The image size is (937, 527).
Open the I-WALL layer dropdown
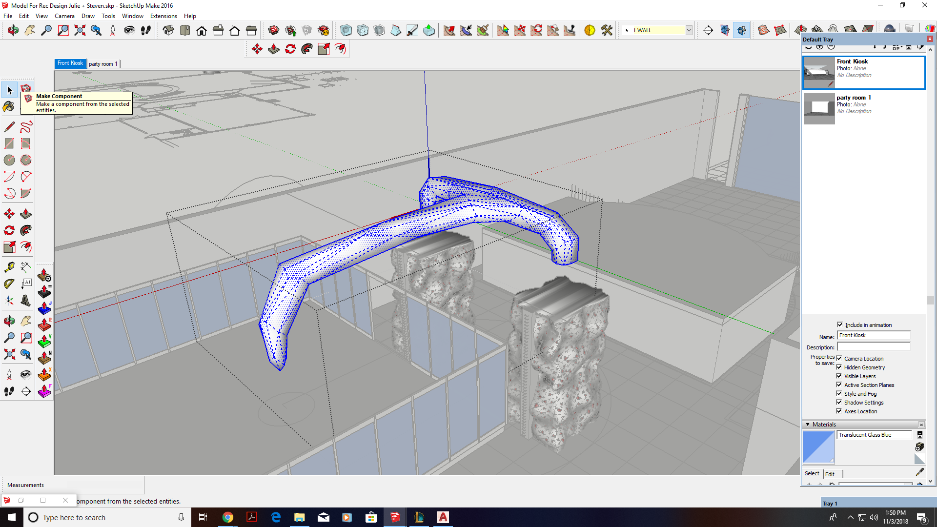689,30
